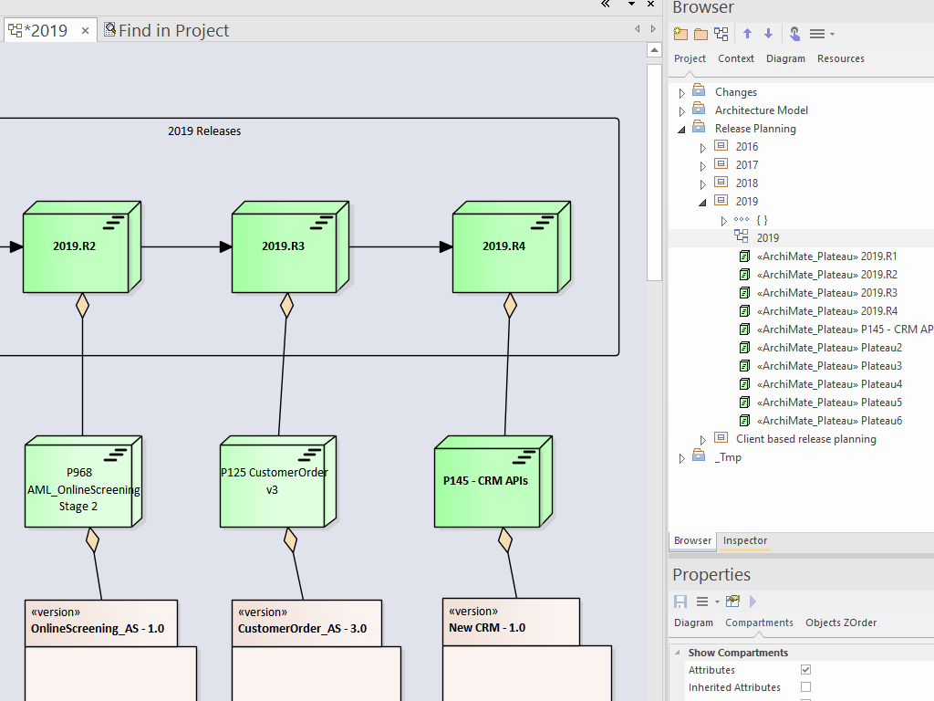Expand the 2016 view
Viewport: 934px width, 701px height.
[x=703, y=148]
